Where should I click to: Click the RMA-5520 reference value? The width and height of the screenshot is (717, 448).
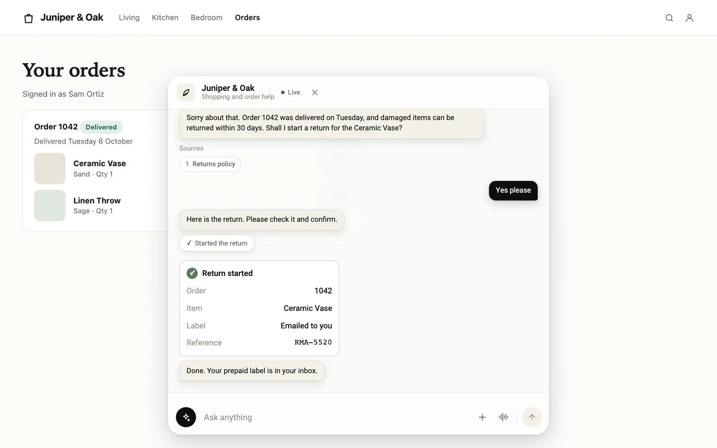(x=313, y=342)
